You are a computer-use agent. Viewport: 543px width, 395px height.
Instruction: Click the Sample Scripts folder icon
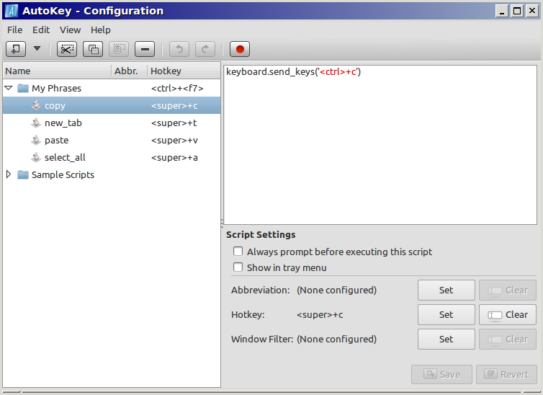[x=23, y=174]
